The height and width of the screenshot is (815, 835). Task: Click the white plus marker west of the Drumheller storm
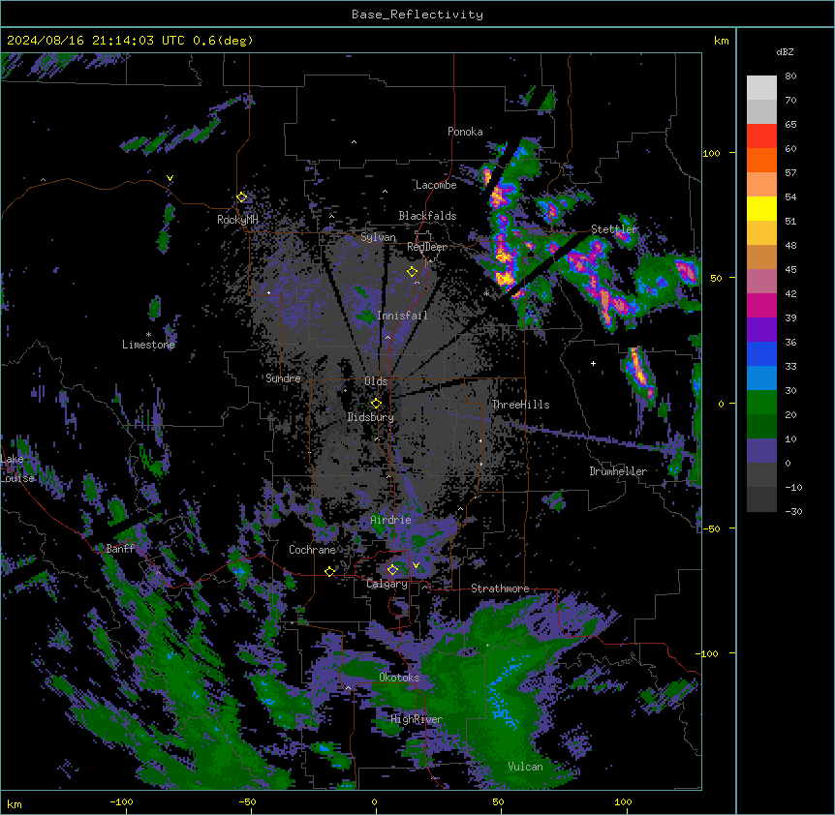coord(593,363)
